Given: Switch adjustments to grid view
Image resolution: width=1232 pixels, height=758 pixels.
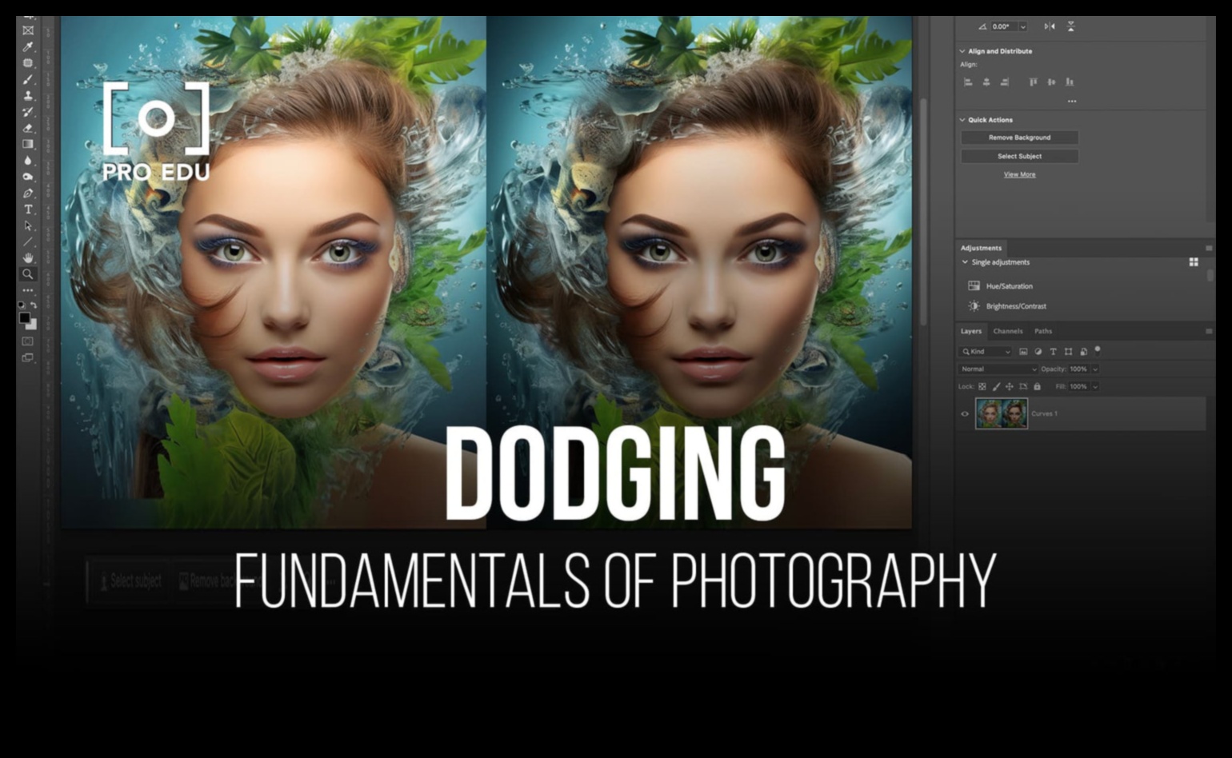Looking at the screenshot, I should (1194, 262).
